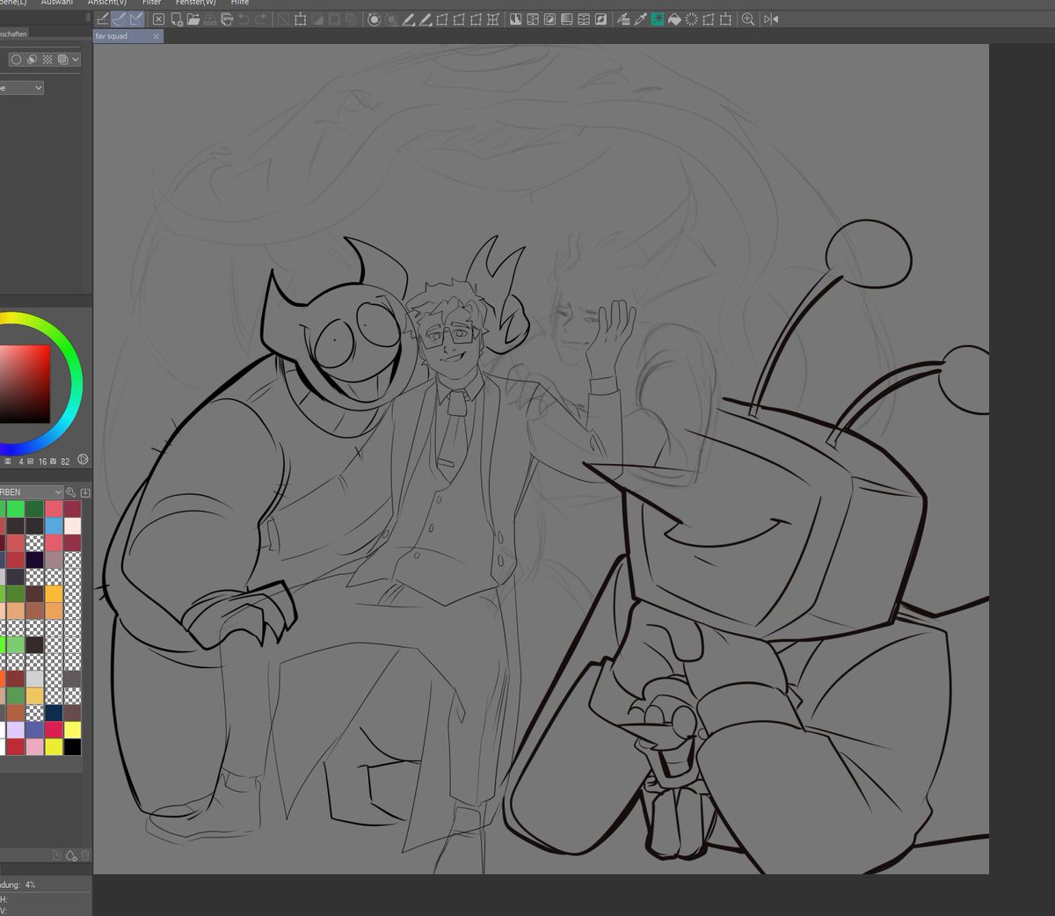
Task: Create a new canvas with the New icon
Action: click(177, 19)
